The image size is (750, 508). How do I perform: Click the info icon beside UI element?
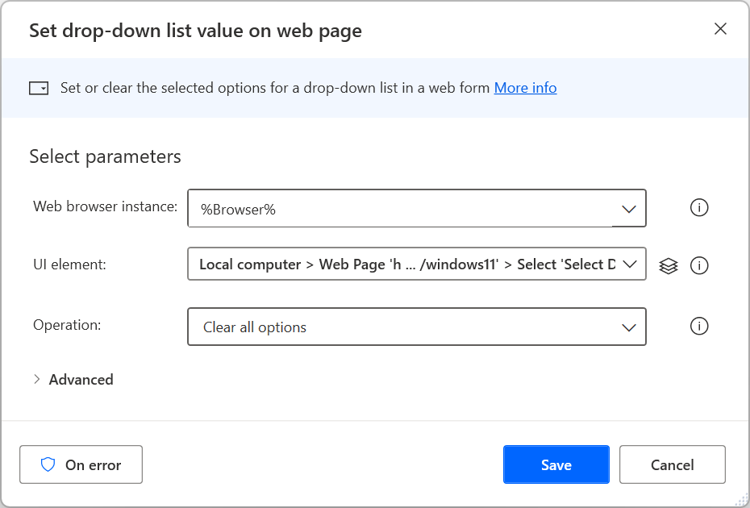point(698,264)
